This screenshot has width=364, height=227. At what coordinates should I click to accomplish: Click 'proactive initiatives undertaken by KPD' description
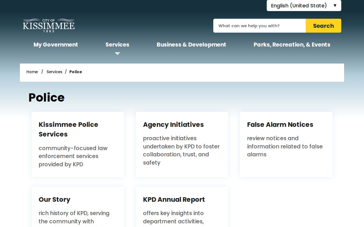click(x=181, y=150)
